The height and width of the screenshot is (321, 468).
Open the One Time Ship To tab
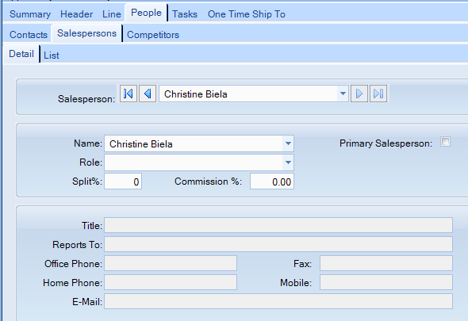[247, 14]
